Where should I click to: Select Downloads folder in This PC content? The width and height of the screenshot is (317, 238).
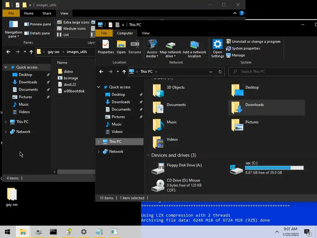click(x=267, y=108)
